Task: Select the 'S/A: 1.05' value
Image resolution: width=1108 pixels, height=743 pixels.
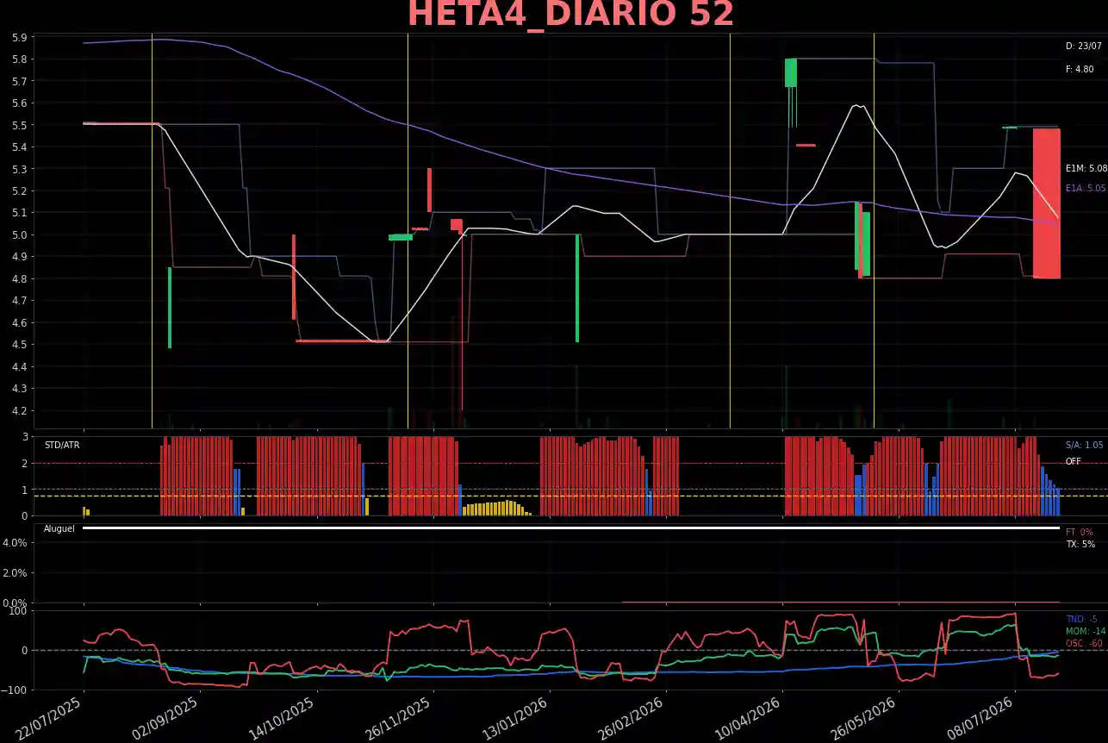Action: [1084, 445]
